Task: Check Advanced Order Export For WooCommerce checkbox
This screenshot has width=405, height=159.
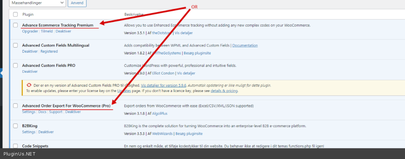Action: [x=15, y=106]
